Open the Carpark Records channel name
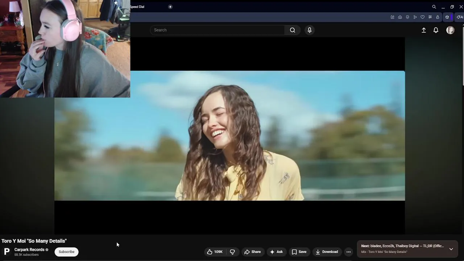This screenshot has width=464, height=261. point(29,250)
